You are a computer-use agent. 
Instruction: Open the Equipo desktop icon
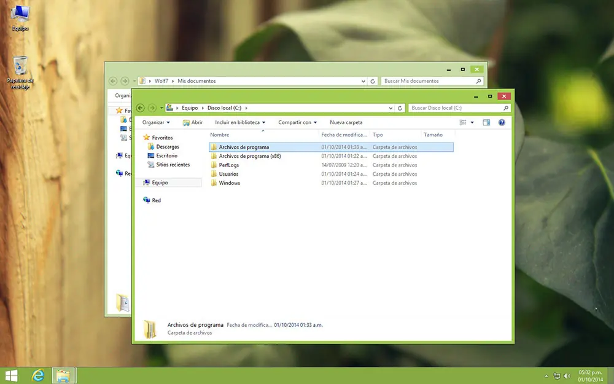(20, 18)
